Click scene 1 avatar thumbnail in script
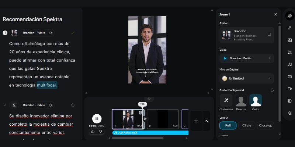The image size is (295, 147). pyautogui.click(x=14, y=33)
